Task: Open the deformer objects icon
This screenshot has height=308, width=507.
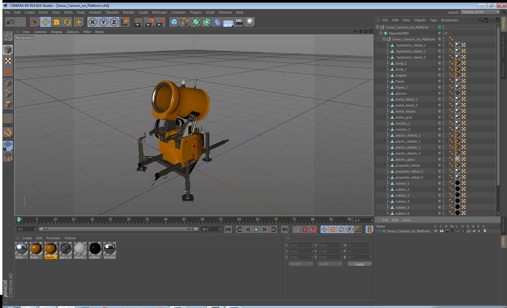Action: point(217,22)
